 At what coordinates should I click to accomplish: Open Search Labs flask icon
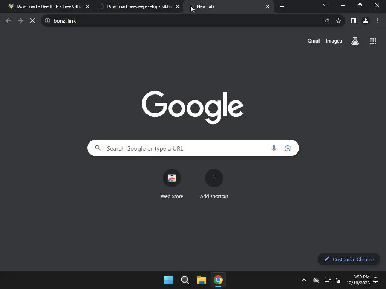(355, 41)
